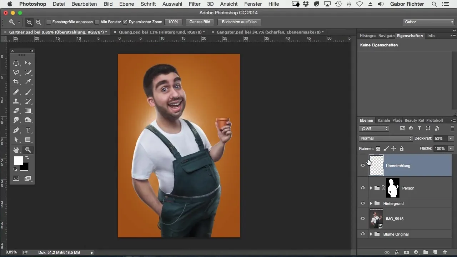Toggle layer filtering switch
Viewport: 457px width, 257px height.
point(453,128)
